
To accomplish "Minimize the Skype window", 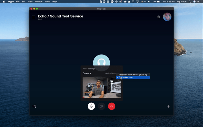I will (34, 9).
